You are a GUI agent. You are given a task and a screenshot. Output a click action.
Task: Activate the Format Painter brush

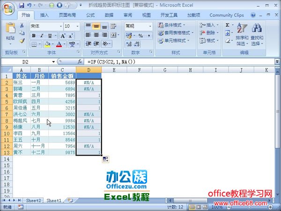tap(22, 41)
